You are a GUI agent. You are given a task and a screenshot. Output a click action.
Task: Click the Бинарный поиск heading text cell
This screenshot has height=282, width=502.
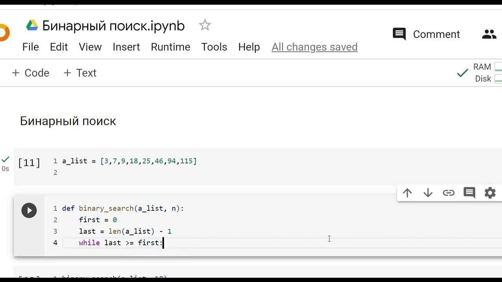(68, 121)
